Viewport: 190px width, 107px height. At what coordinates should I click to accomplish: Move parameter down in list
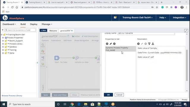pyautogui.click(x=153, y=44)
